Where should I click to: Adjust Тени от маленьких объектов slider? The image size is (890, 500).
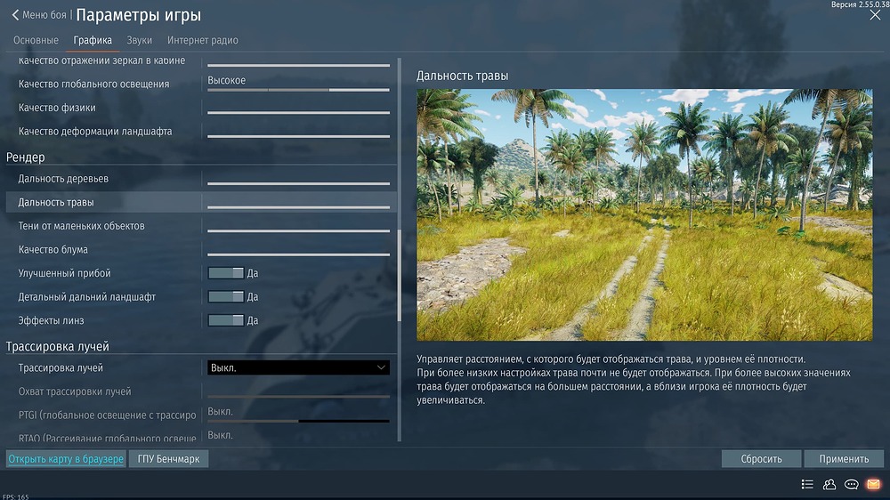tap(298, 231)
